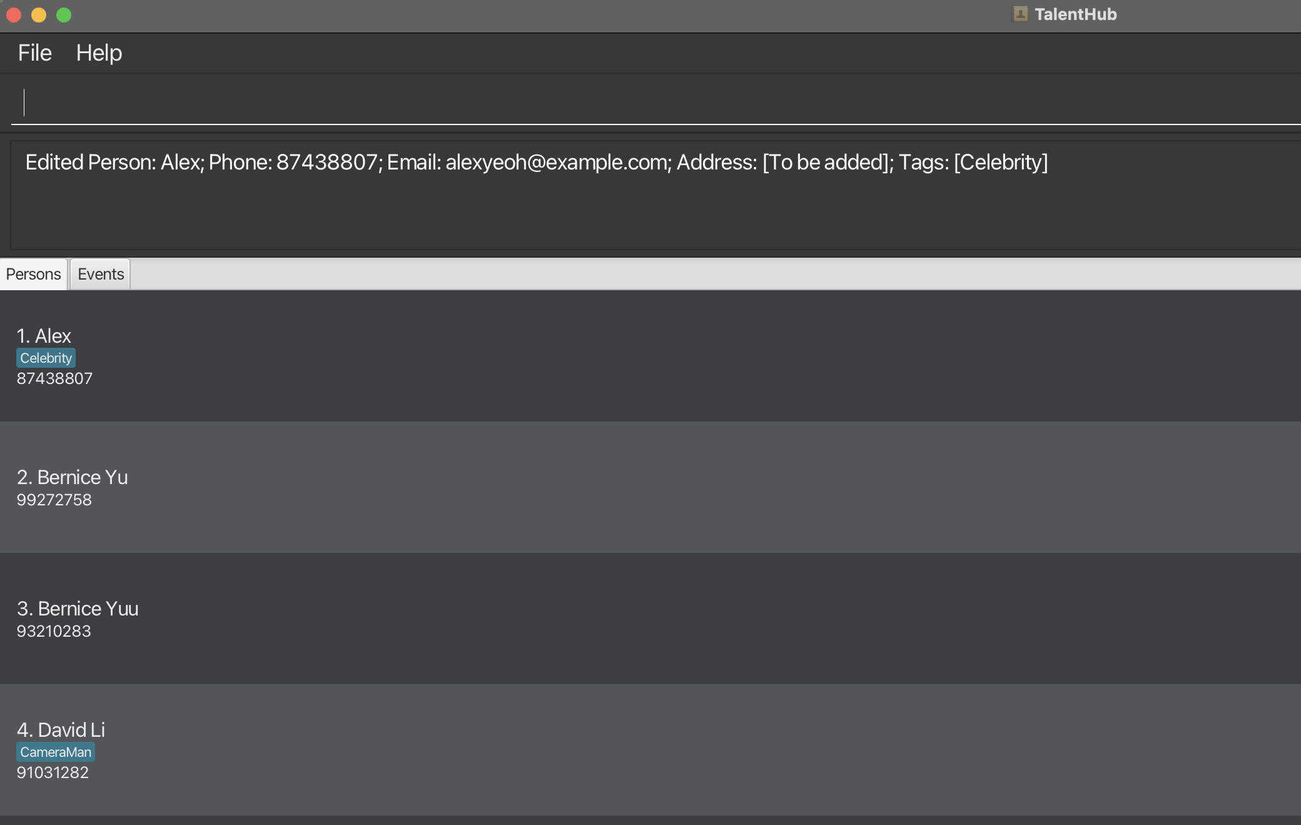
Task: Click the TalentHub app icon in title bar
Action: [x=1020, y=14]
